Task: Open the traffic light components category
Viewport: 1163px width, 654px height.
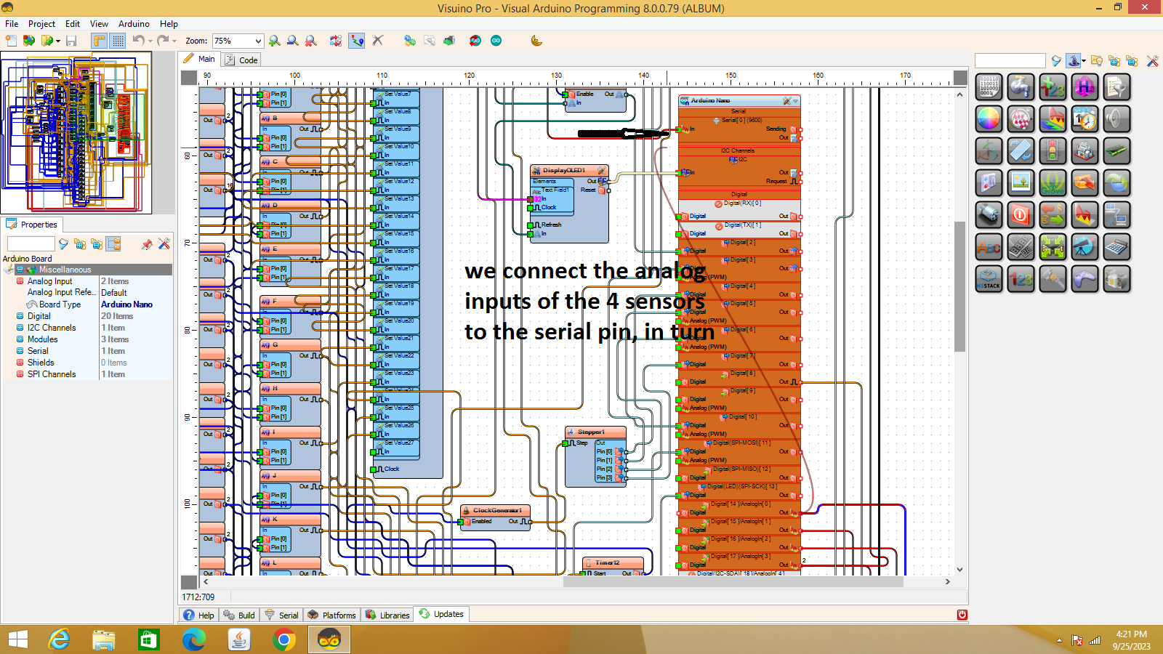Action: (1053, 150)
